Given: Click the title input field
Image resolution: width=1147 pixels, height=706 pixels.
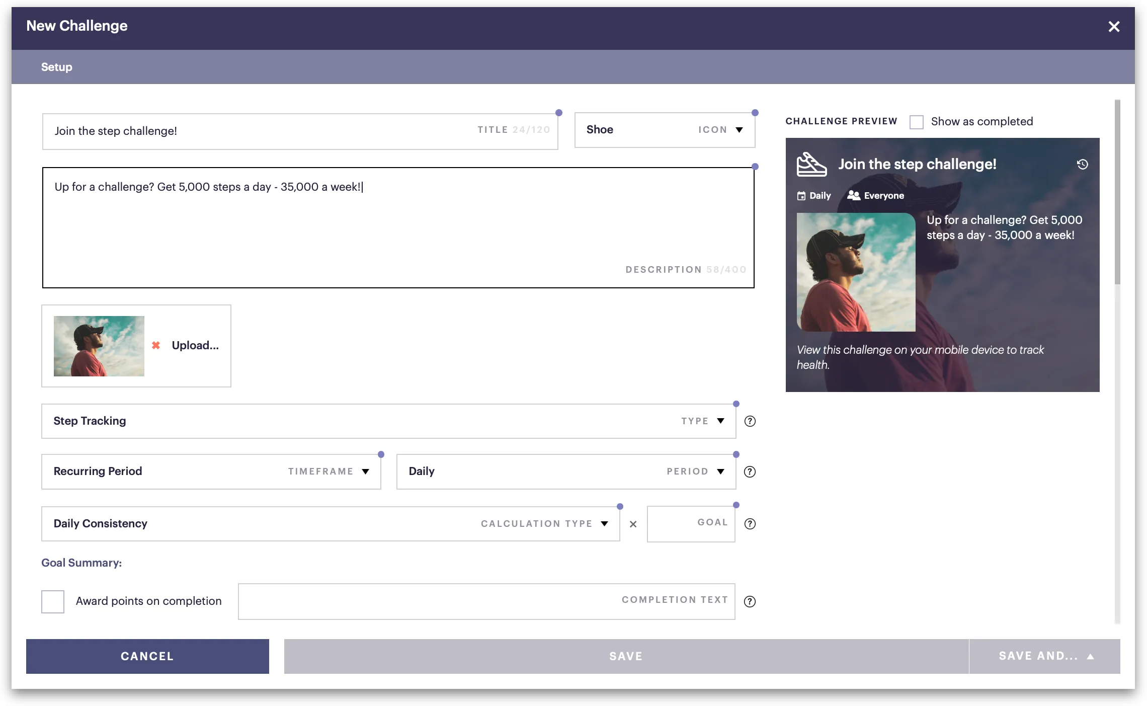Looking at the screenshot, I should point(300,131).
